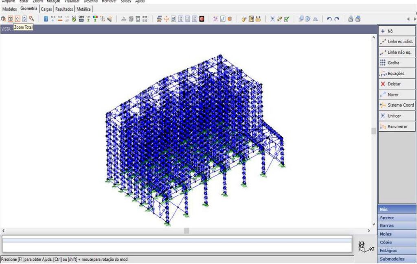
Task: Redo the last undone action
Action: click(336, 19)
